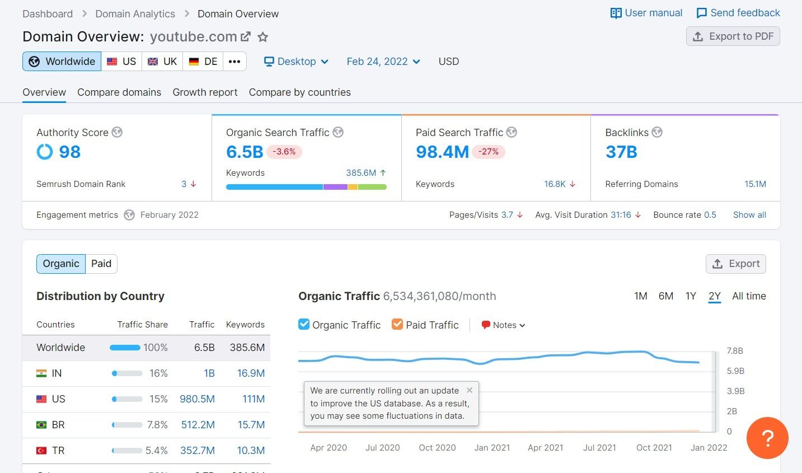Viewport: 802px width, 473px height.
Task: Click globe icon beside Backlinks heading
Action: (x=657, y=132)
